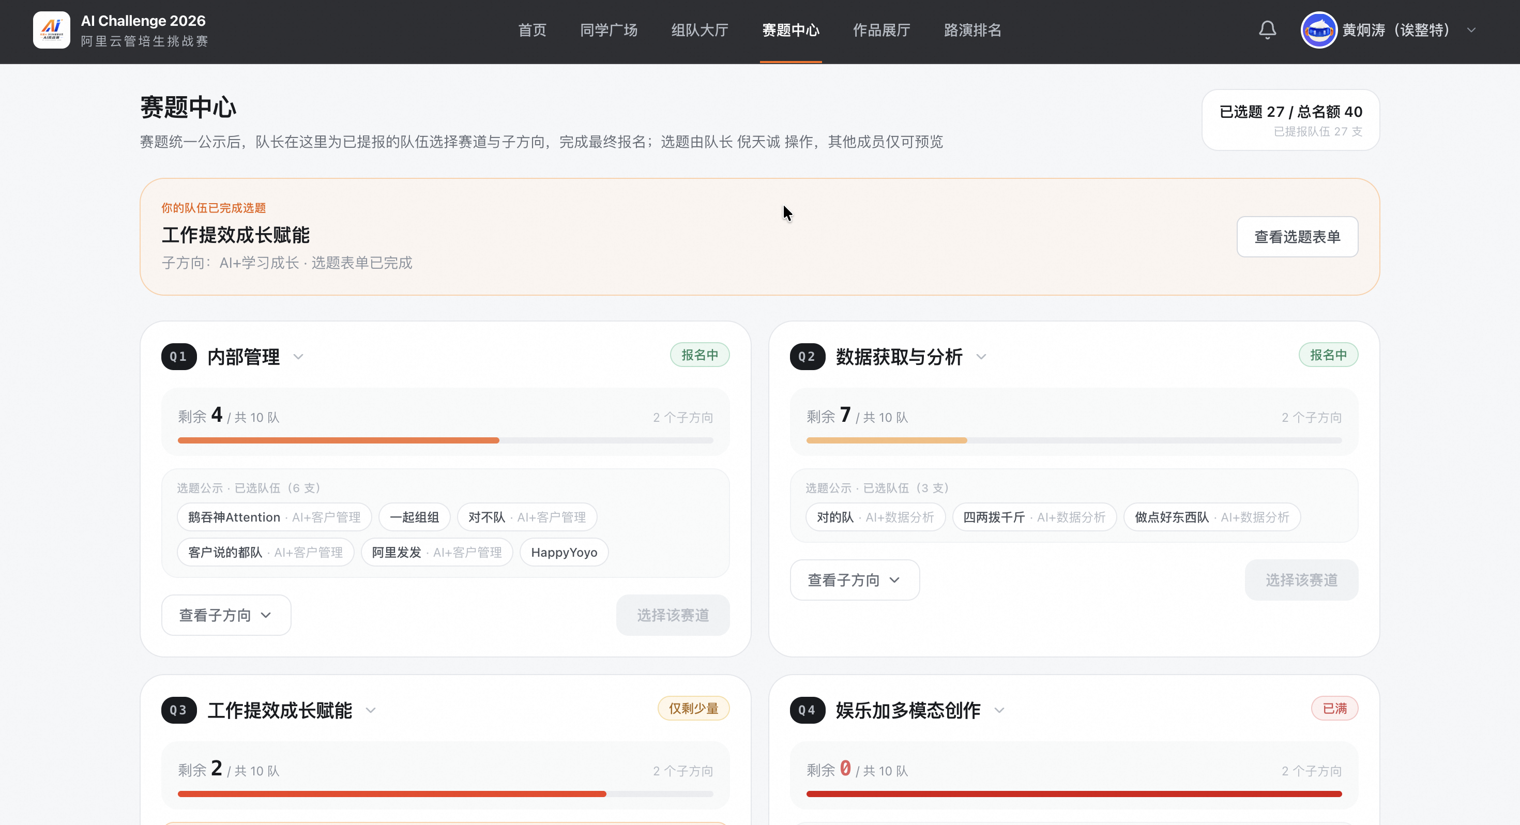Expand the chevron next to 数据获取与分析
The width and height of the screenshot is (1520, 825).
coord(981,357)
